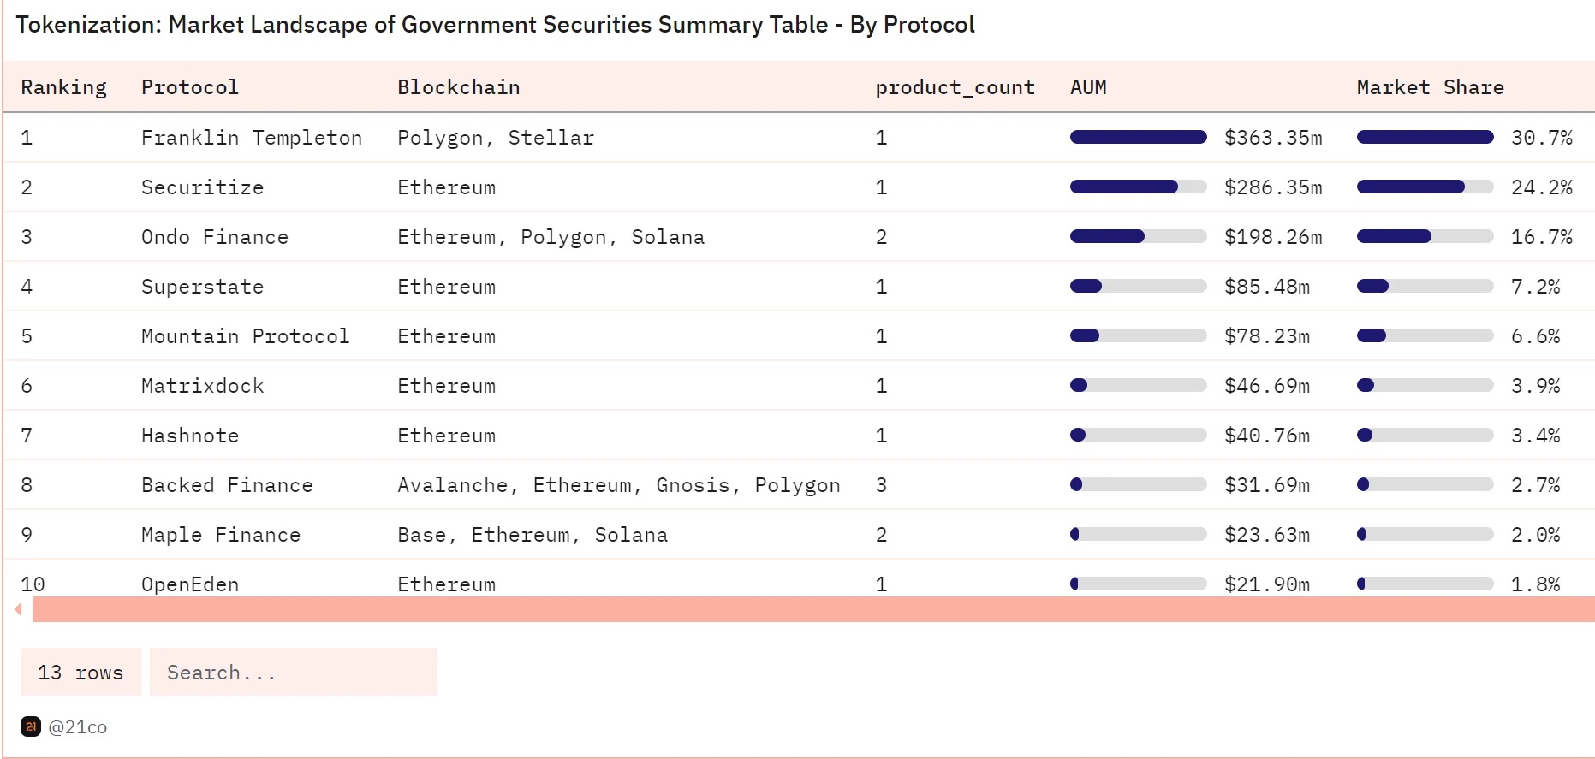The width and height of the screenshot is (1595, 759).
Task: Click Securitize's Market Share bar
Action: click(x=1425, y=187)
